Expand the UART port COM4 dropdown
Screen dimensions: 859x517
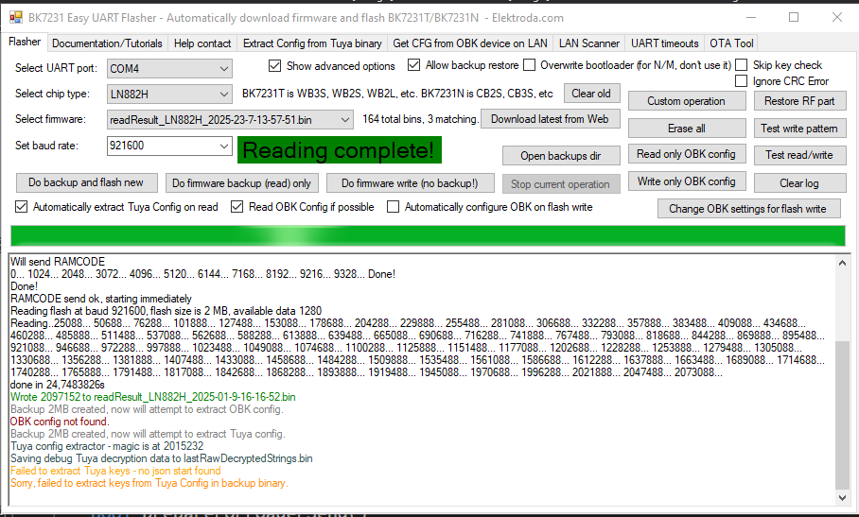point(223,69)
